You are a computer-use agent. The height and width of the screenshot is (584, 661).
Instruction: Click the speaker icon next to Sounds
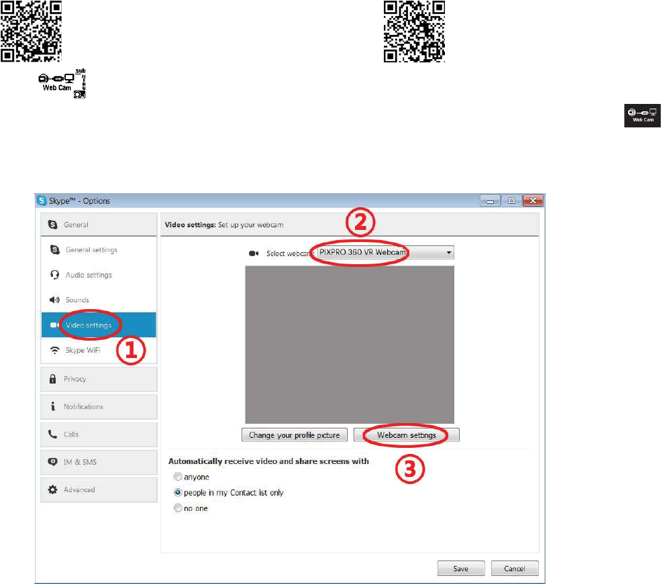pos(55,300)
